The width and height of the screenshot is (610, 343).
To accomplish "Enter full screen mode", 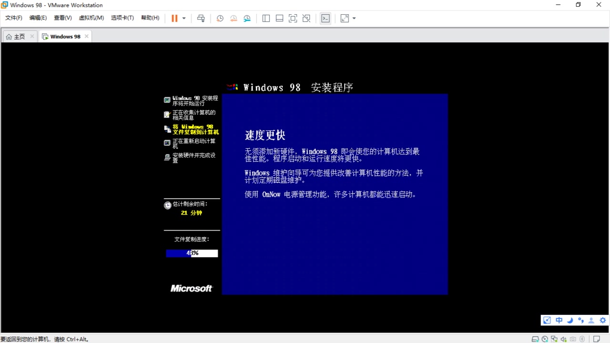I will pos(293,18).
